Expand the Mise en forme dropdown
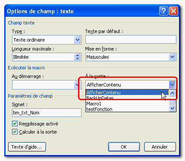185x161 pixels. [x=172, y=57]
